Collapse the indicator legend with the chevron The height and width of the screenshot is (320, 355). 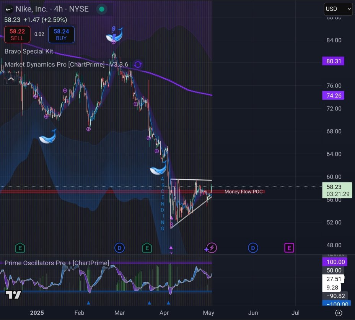coord(11,79)
